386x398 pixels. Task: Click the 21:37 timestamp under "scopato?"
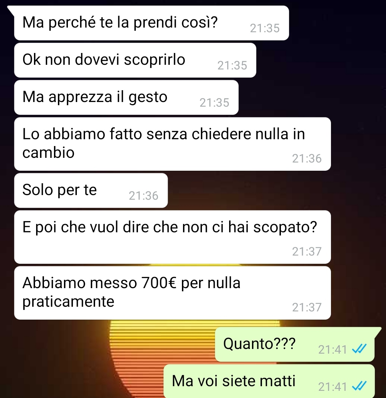307,252
